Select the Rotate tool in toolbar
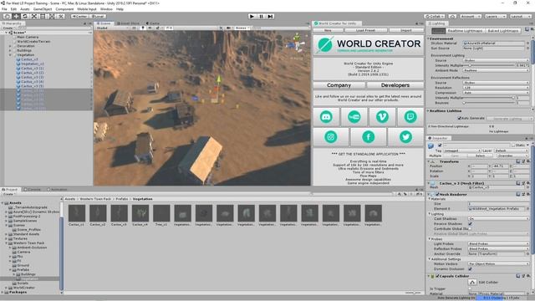Screen dimensions: 535x301 click(x=25, y=16)
